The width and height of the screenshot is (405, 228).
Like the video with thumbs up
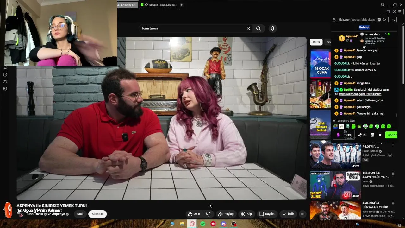(x=194, y=214)
